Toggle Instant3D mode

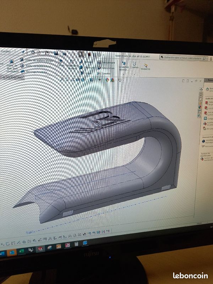146,67
